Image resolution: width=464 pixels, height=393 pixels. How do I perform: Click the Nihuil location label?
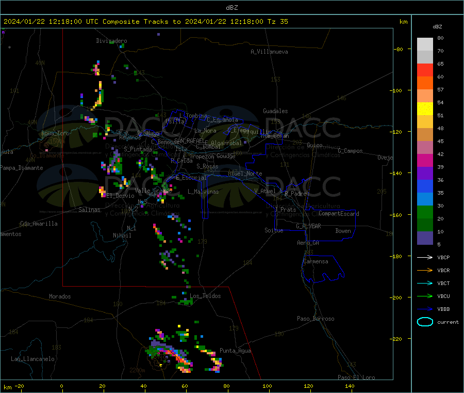point(122,235)
